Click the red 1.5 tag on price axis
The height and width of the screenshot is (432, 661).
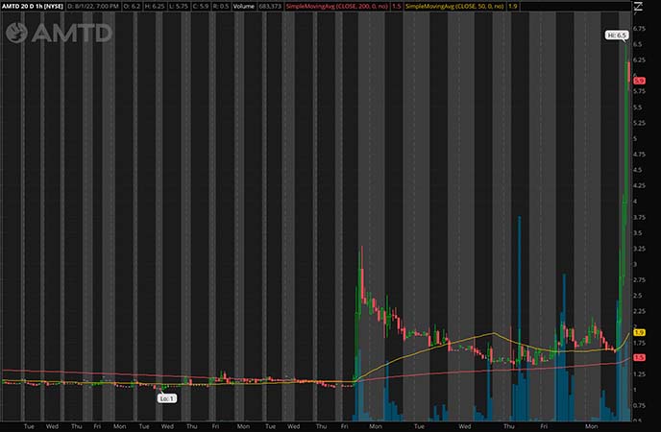[639, 357]
